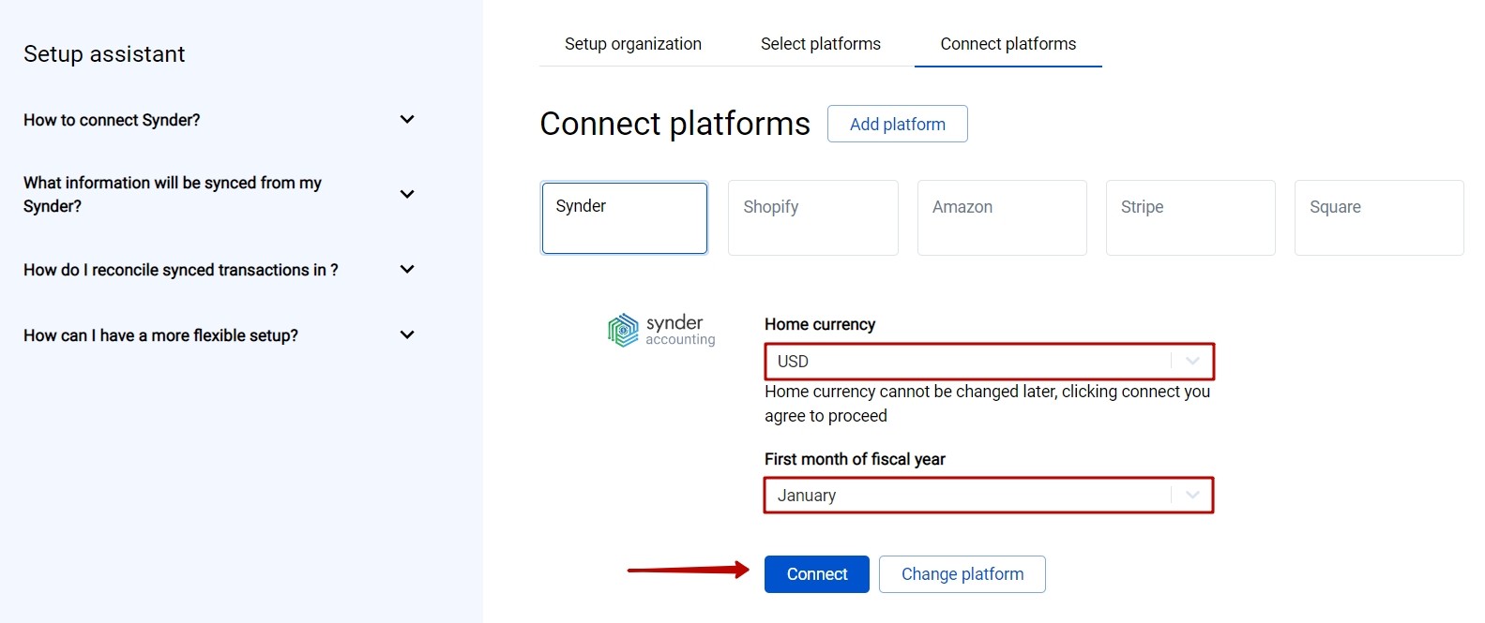Image resolution: width=1485 pixels, height=623 pixels.
Task: Open the Home currency USD dropdown
Action: [x=989, y=362]
